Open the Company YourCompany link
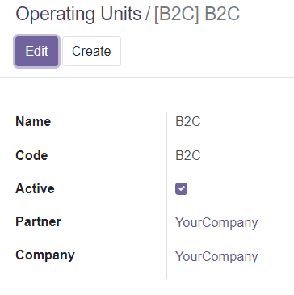294x295 pixels. (x=216, y=256)
